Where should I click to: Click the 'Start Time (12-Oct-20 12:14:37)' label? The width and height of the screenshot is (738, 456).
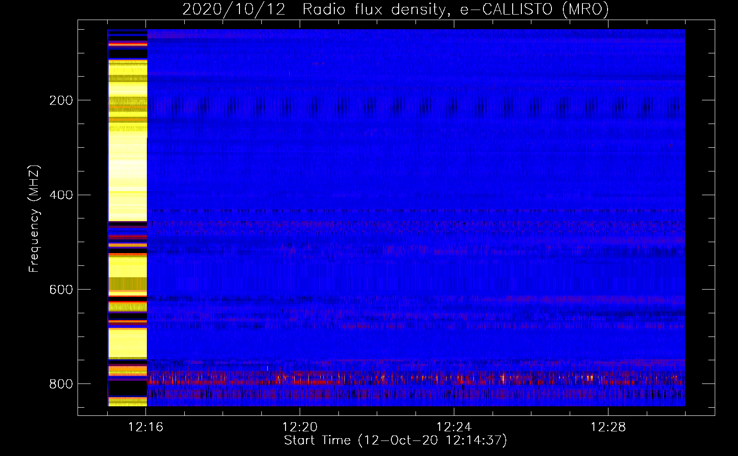(x=395, y=440)
